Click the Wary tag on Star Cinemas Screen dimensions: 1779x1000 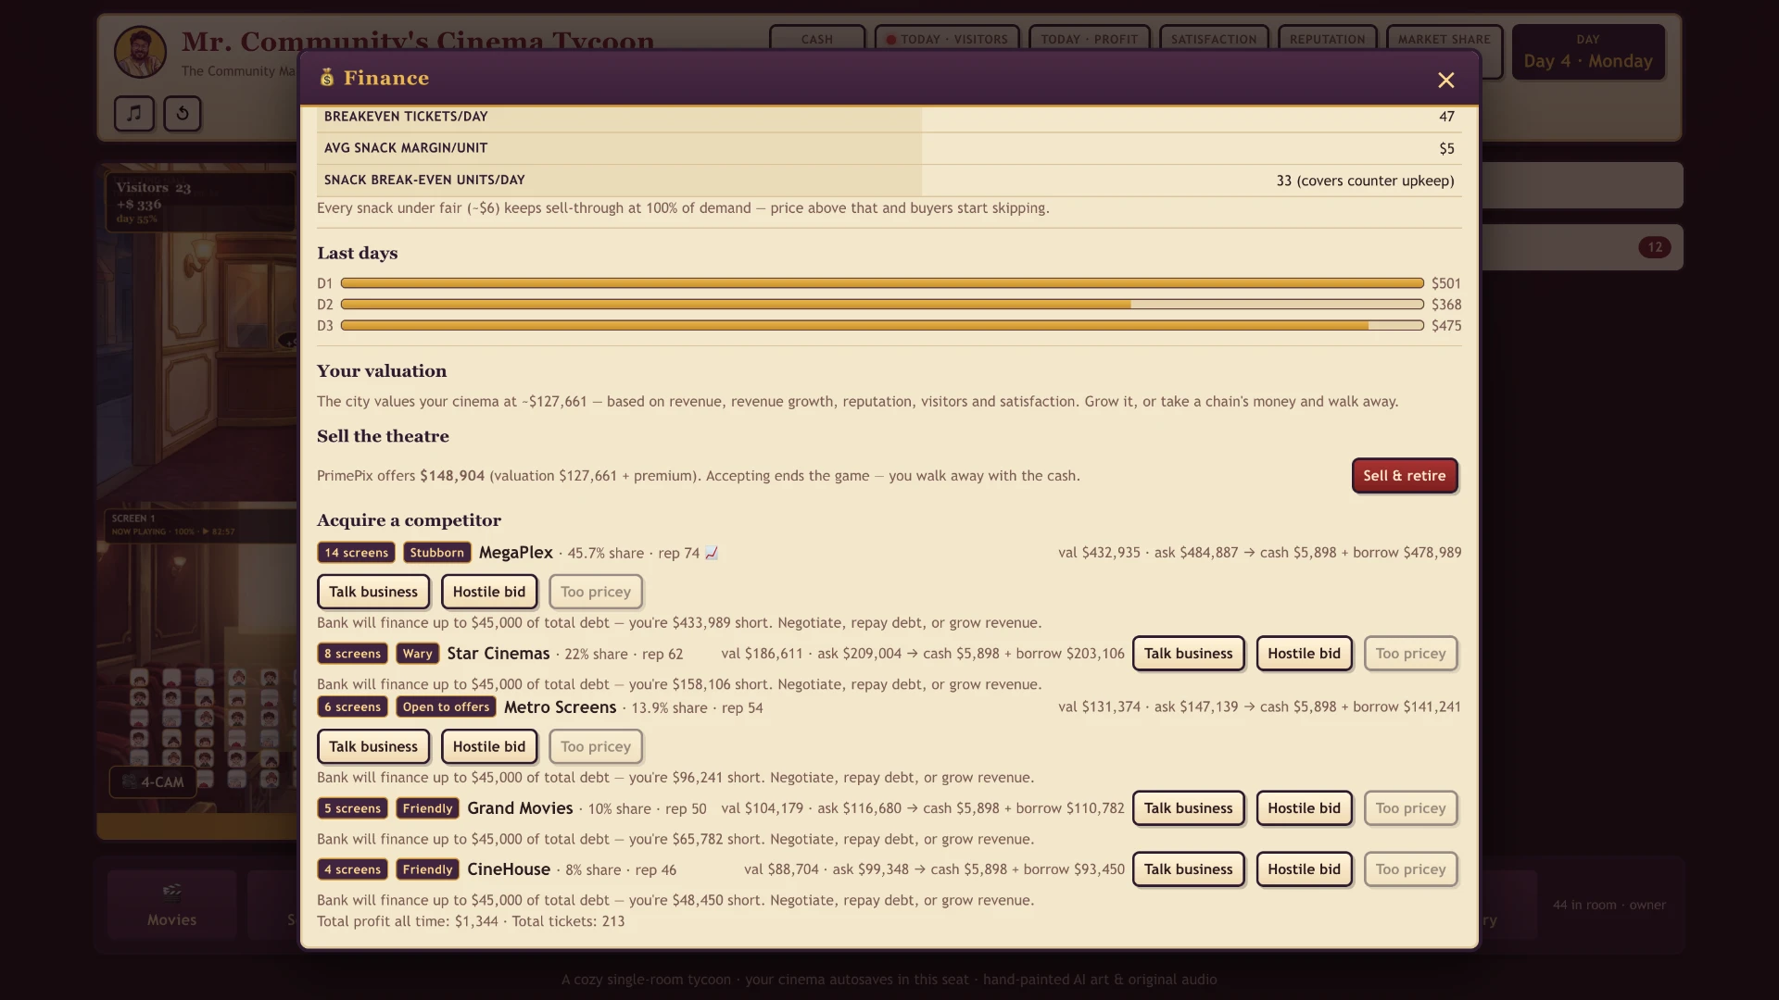[x=418, y=654]
